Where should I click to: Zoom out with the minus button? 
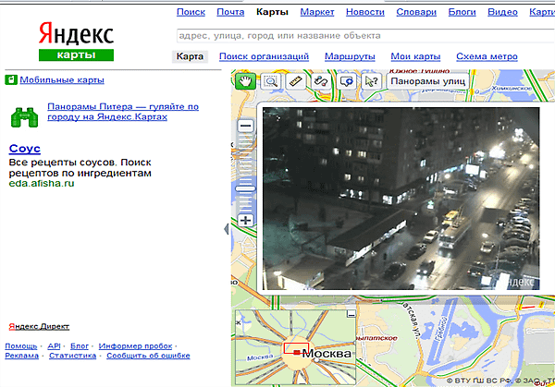[x=246, y=126]
